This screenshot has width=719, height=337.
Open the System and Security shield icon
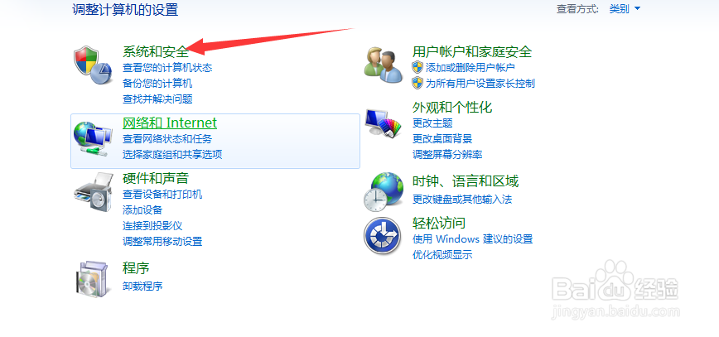click(94, 65)
